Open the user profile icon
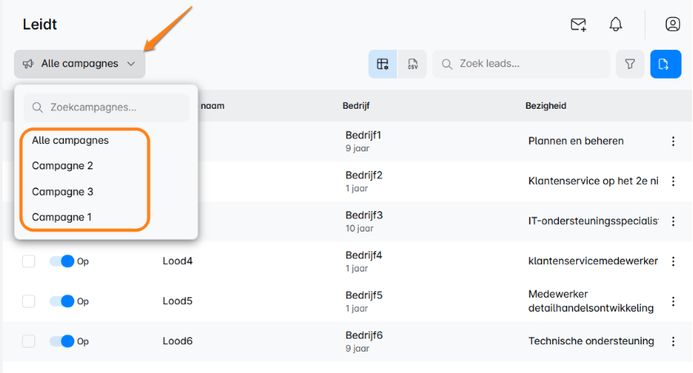This screenshot has width=693, height=373. [x=673, y=25]
